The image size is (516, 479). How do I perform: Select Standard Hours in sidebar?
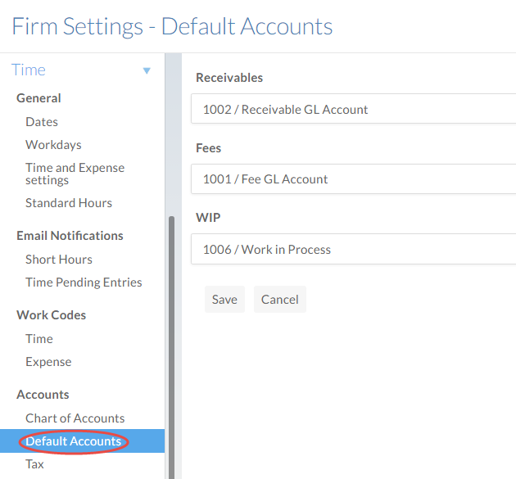tap(69, 202)
